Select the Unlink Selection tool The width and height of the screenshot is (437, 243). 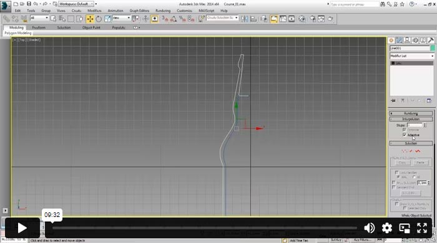15,19
